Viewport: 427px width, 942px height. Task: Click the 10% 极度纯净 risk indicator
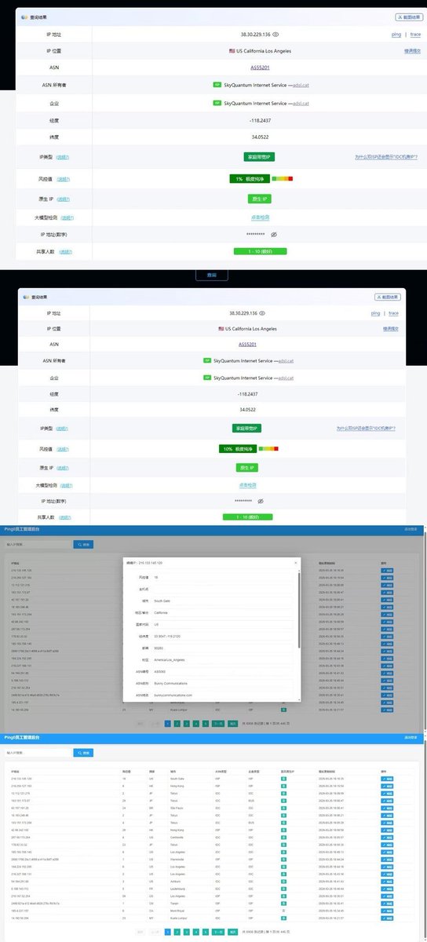click(237, 449)
